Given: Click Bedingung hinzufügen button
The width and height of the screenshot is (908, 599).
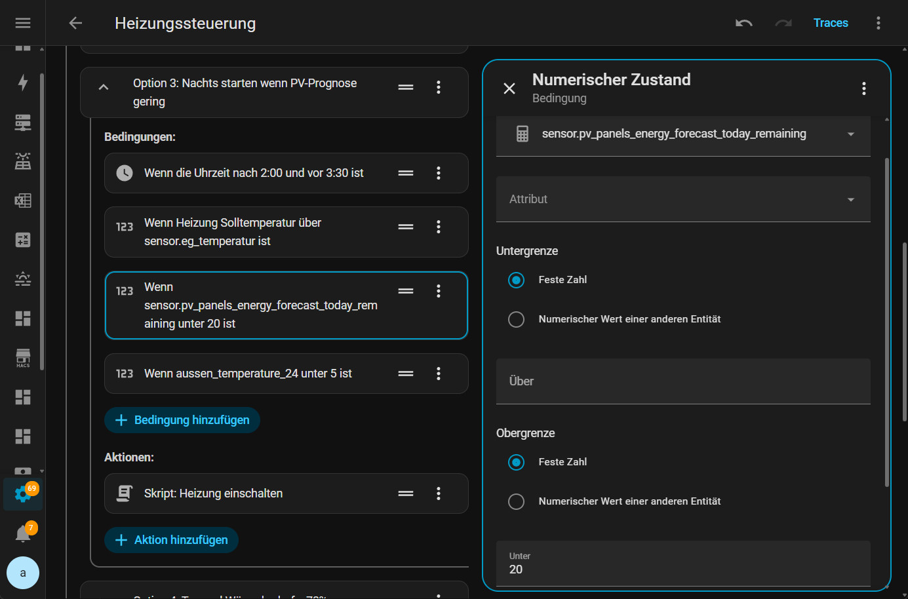Looking at the screenshot, I should click(x=182, y=420).
